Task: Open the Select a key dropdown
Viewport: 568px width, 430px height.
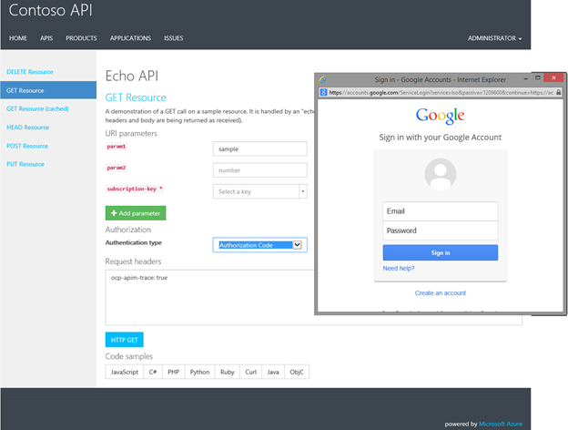Action: (259, 191)
